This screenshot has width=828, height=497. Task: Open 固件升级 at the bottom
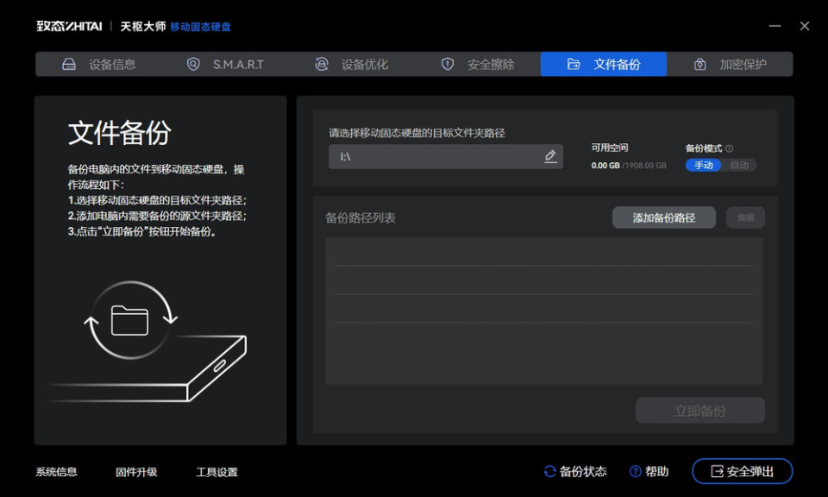pos(136,472)
